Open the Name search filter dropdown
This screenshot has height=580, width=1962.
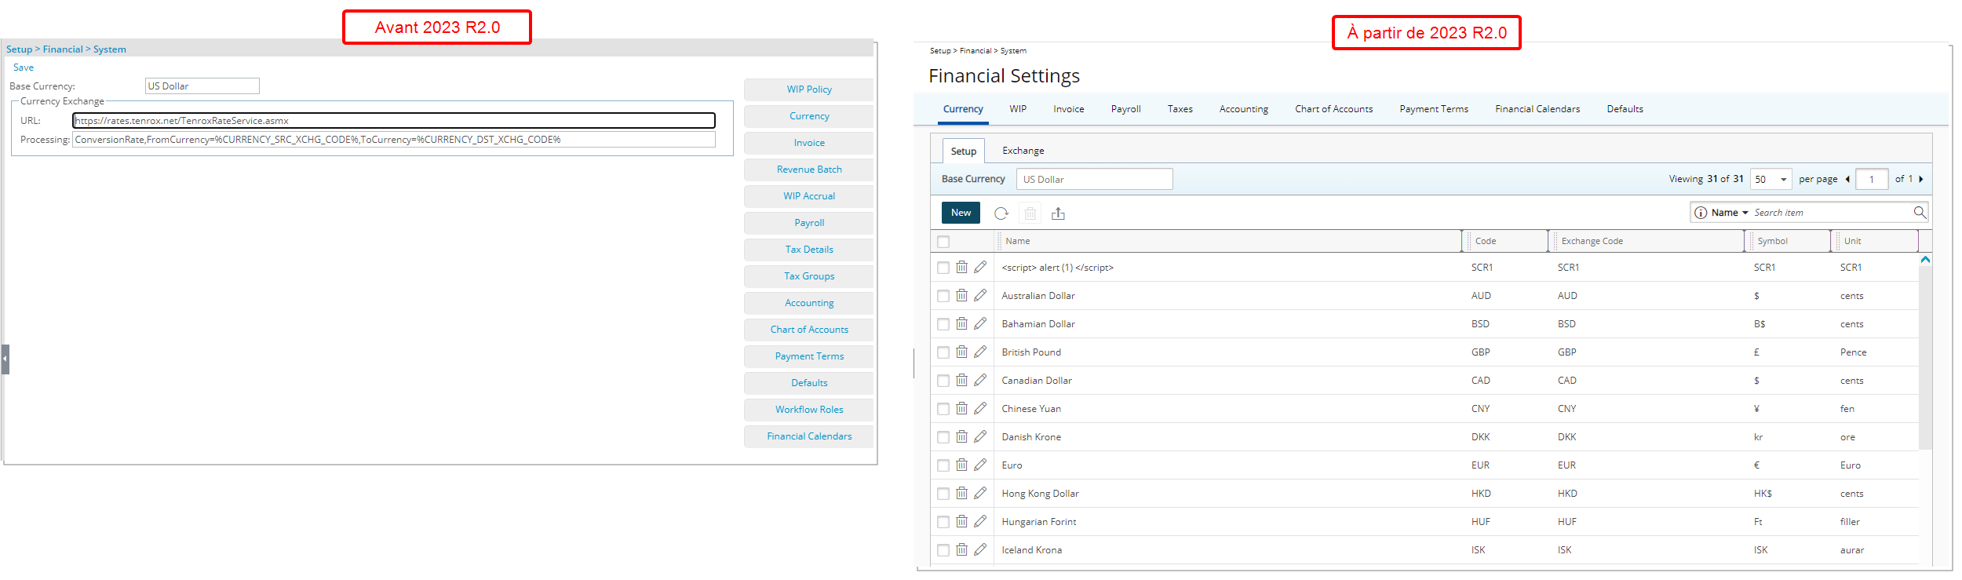coord(1730,213)
